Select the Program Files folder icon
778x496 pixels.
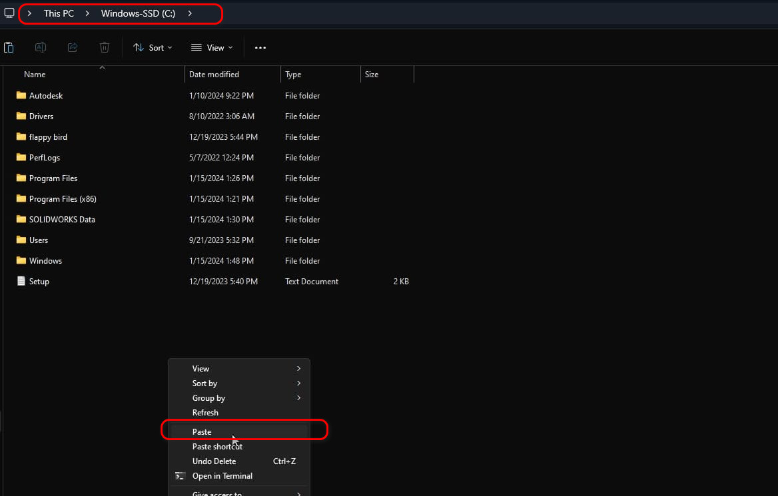[21, 178]
